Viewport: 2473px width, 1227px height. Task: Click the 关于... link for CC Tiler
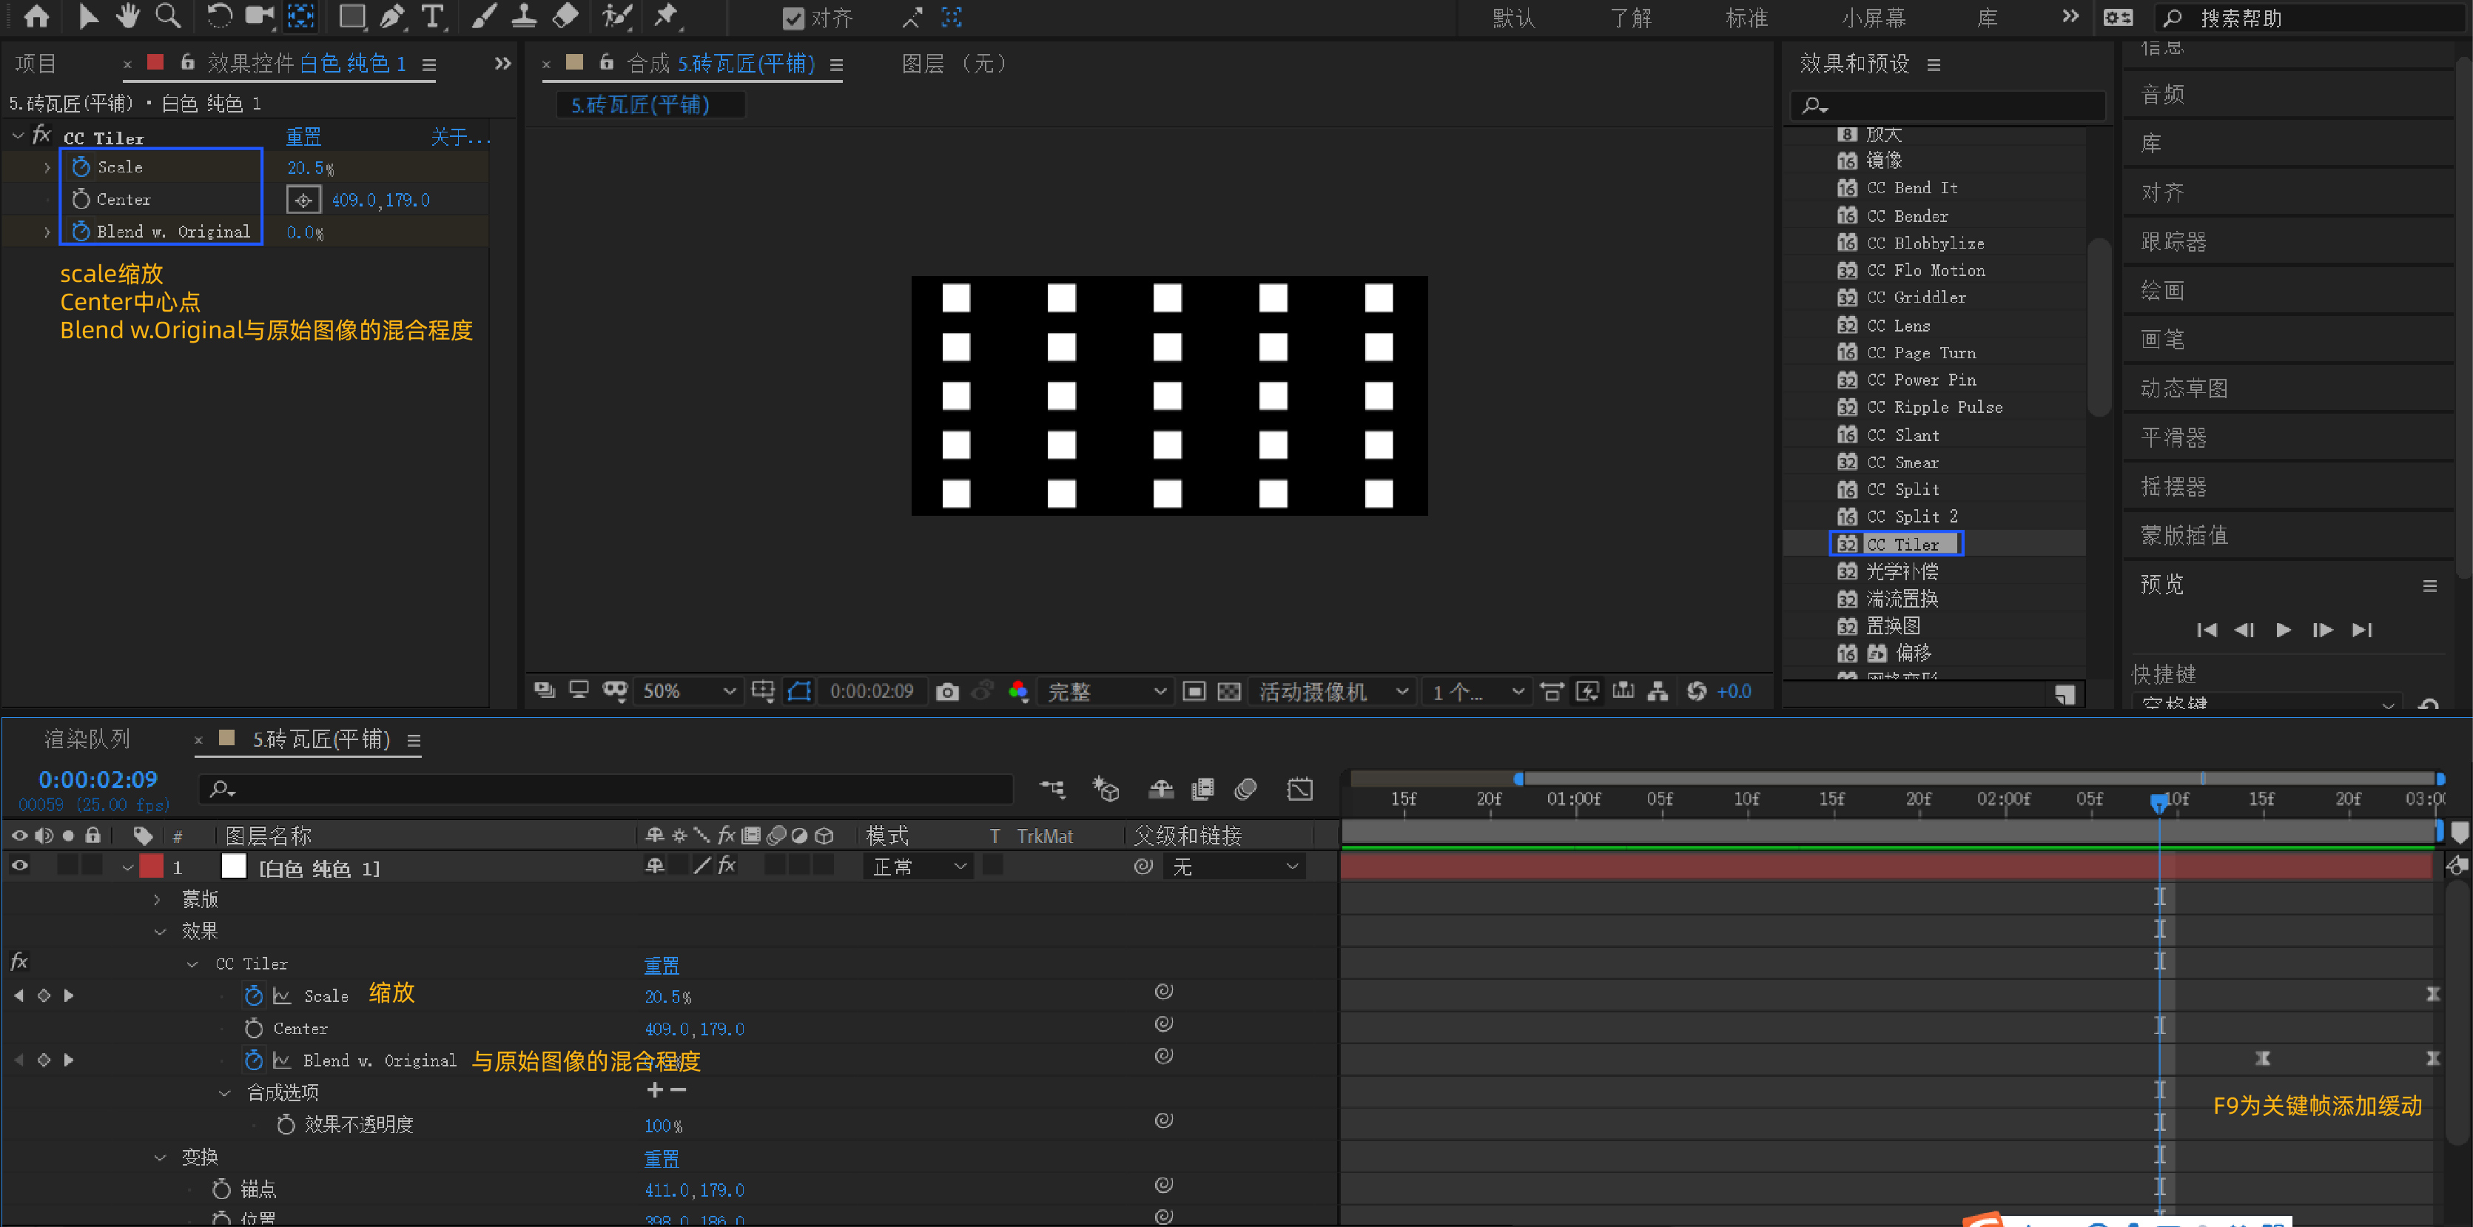coord(460,136)
